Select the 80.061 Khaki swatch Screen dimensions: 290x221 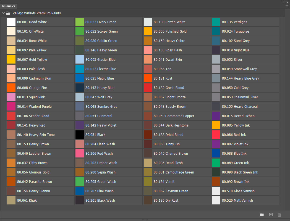pos(11,201)
